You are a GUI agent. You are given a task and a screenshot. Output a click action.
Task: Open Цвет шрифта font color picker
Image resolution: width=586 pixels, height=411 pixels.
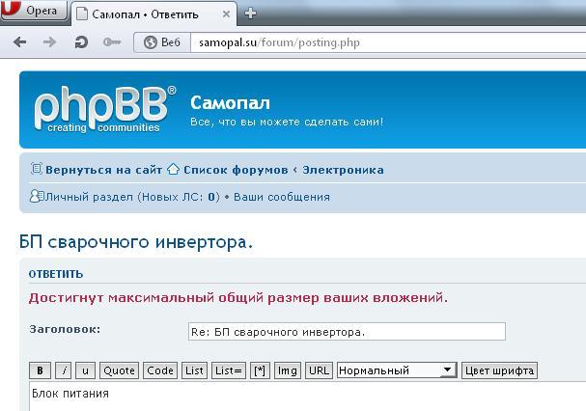[498, 370]
